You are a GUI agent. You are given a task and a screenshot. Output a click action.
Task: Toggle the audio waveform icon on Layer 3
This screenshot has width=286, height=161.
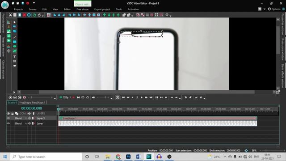pos(29,118)
